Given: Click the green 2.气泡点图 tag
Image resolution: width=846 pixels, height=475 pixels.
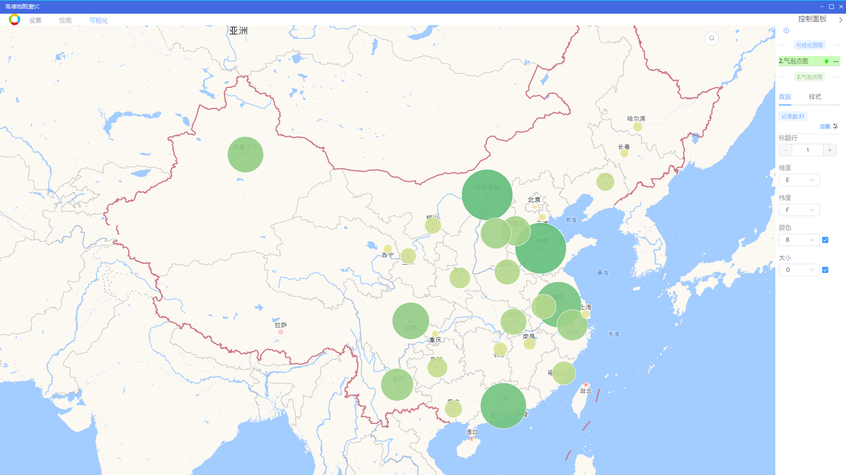Looking at the screenshot, I should [x=810, y=77].
